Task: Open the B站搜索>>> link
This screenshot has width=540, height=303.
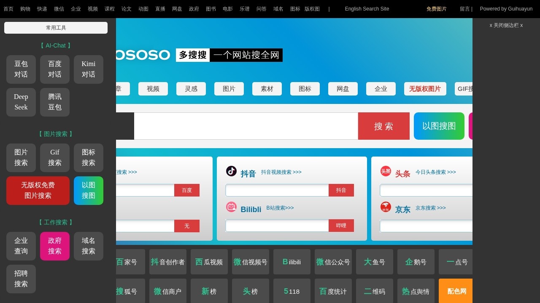Action: pyautogui.click(x=280, y=208)
